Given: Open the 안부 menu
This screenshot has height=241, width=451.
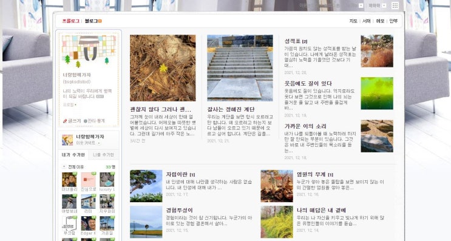Looking at the screenshot, I should (x=393, y=21).
